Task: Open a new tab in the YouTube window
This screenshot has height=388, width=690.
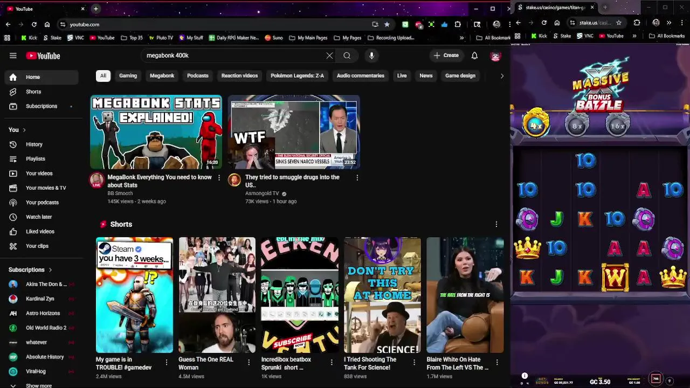Action: [95, 9]
